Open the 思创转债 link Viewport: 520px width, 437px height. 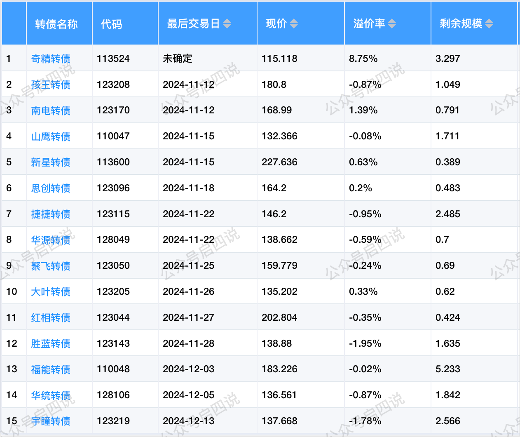(51, 188)
